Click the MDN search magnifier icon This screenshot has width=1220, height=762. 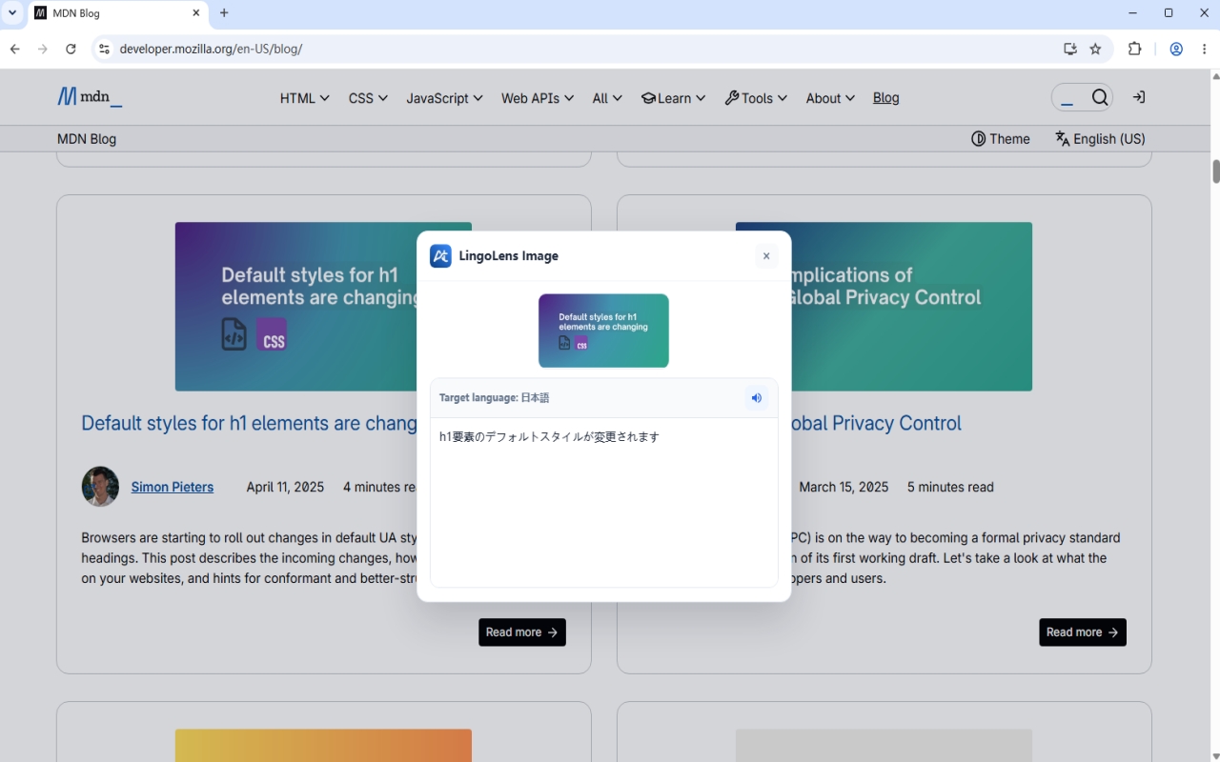(1100, 97)
